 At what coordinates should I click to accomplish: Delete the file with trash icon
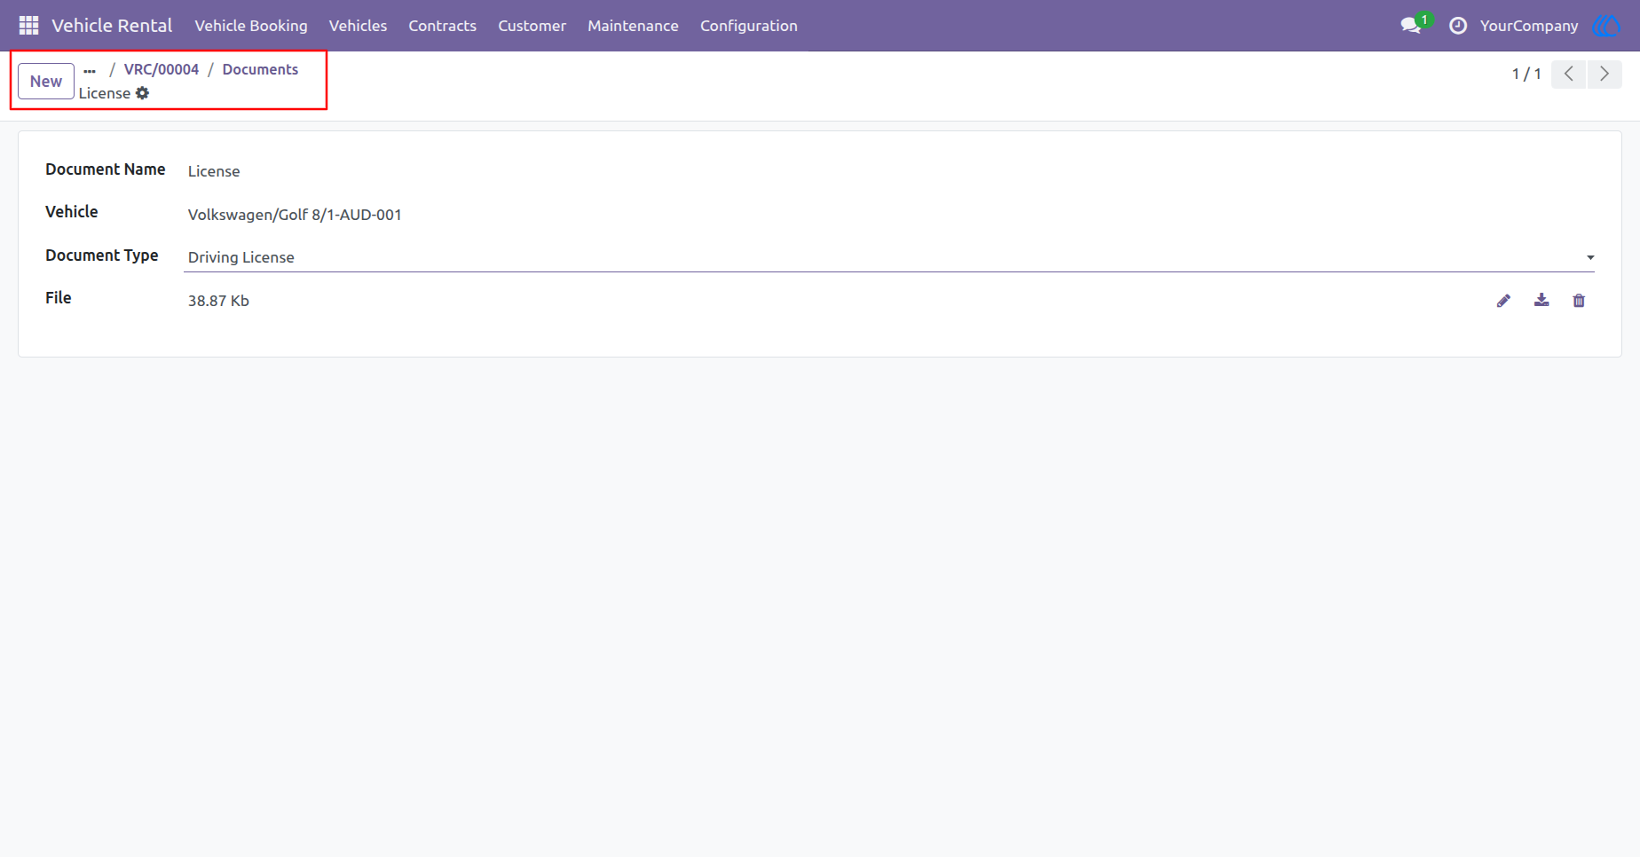point(1579,301)
